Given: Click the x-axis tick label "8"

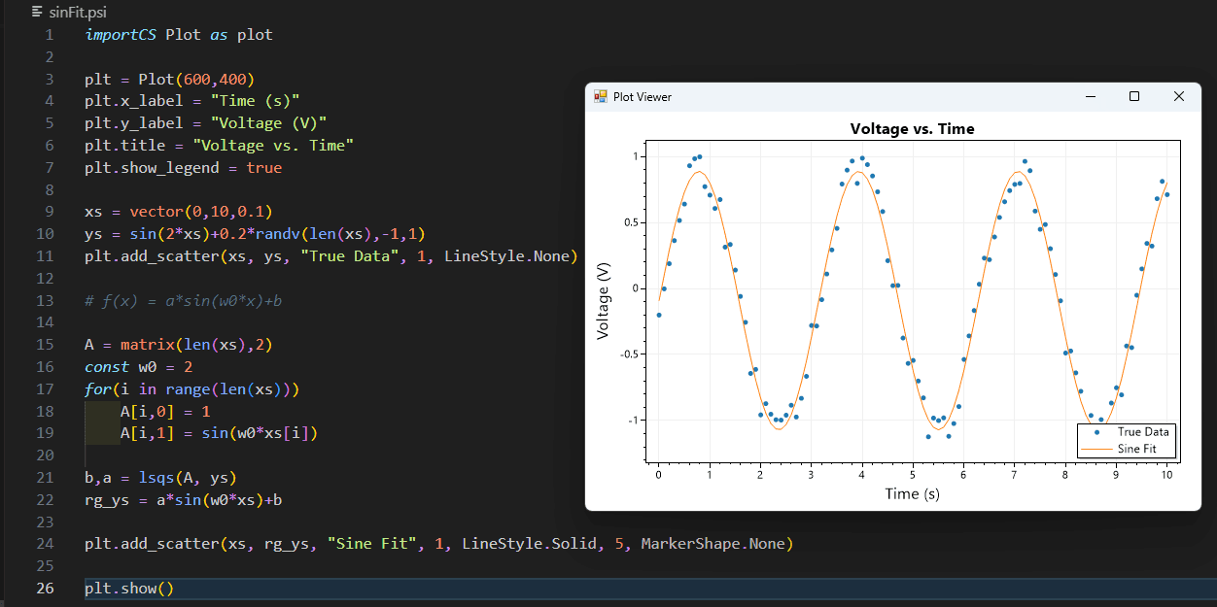Looking at the screenshot, I should 1064,475.
